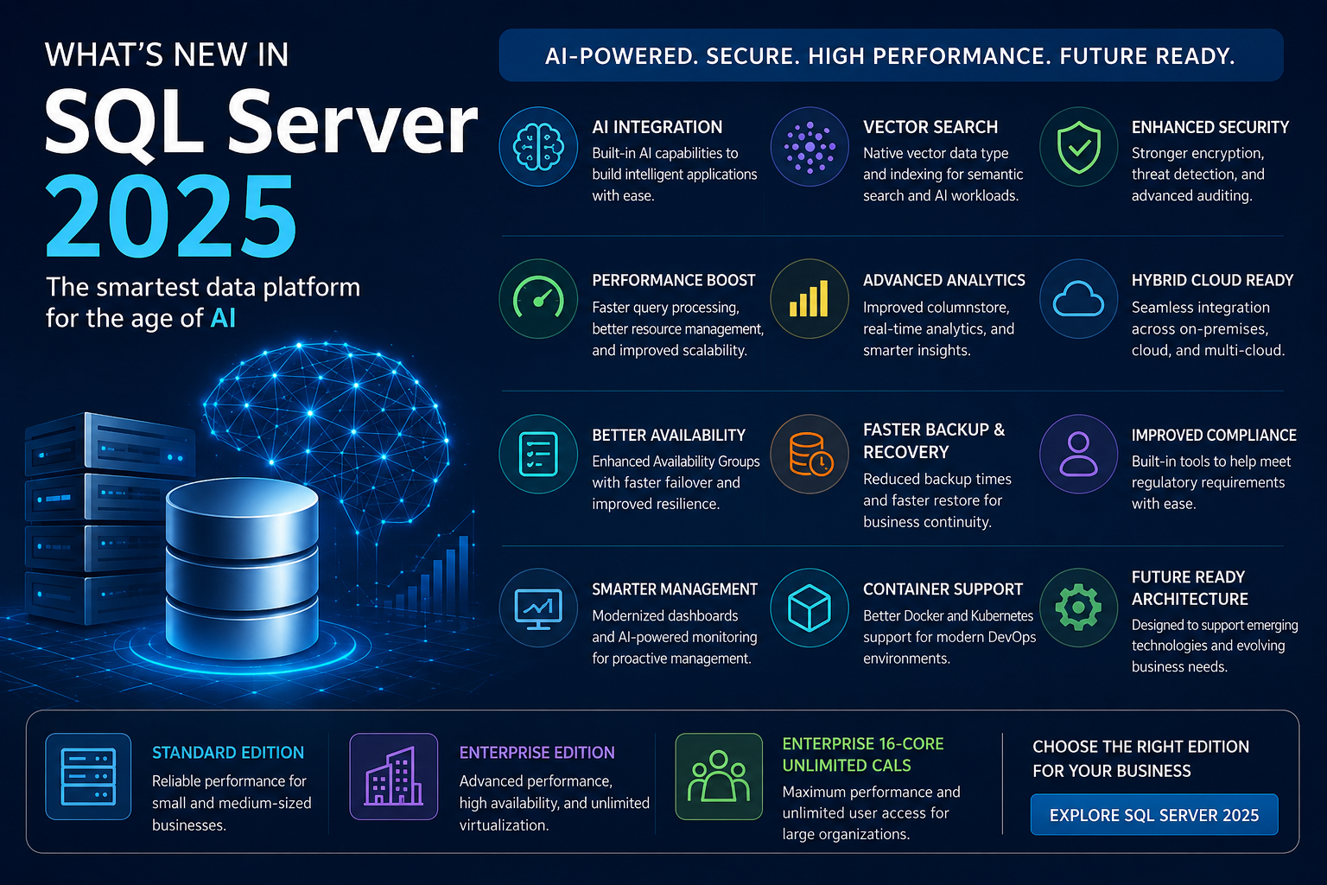Click the FUTURE READY ARCHITECTURE heading

(1190, 588)
